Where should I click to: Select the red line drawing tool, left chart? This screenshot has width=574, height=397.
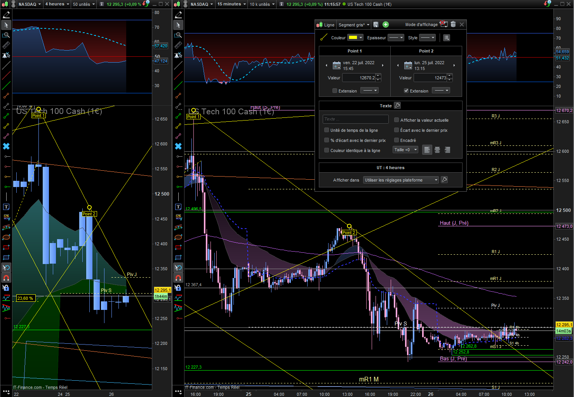tap(6, 75)
